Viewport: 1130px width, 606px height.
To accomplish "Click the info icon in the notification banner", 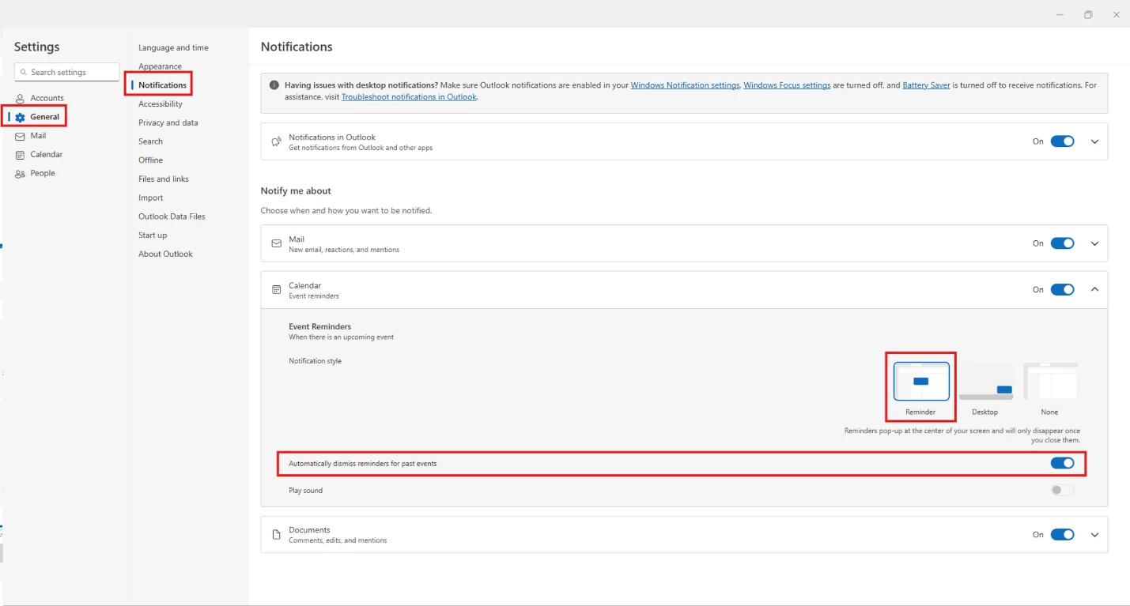I will (274, 85).
